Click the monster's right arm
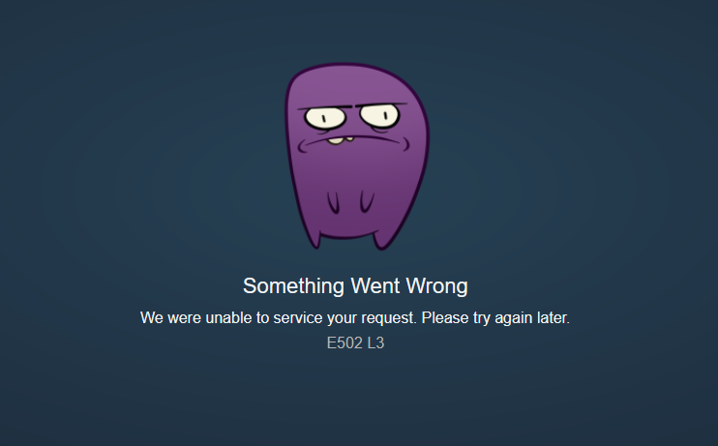This screenshot has height=446, width=718. pyautogui.click(x=367, y=201)
